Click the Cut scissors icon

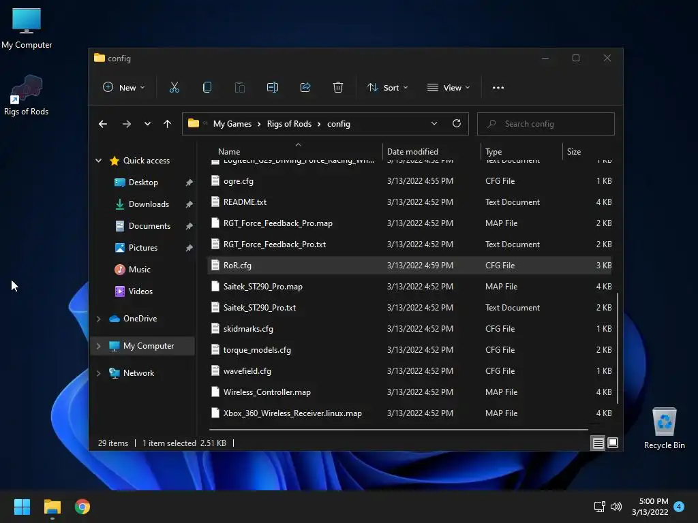pos(174,88)
